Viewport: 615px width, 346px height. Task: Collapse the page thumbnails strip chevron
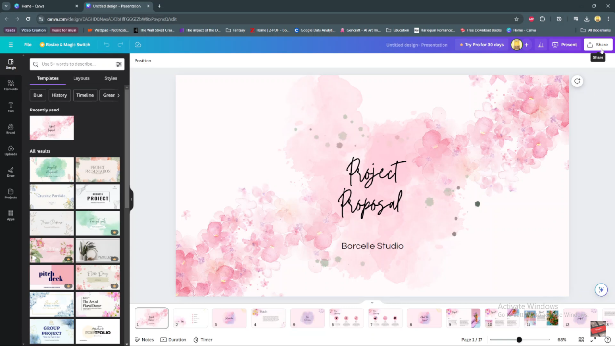[x=372, y=303]
